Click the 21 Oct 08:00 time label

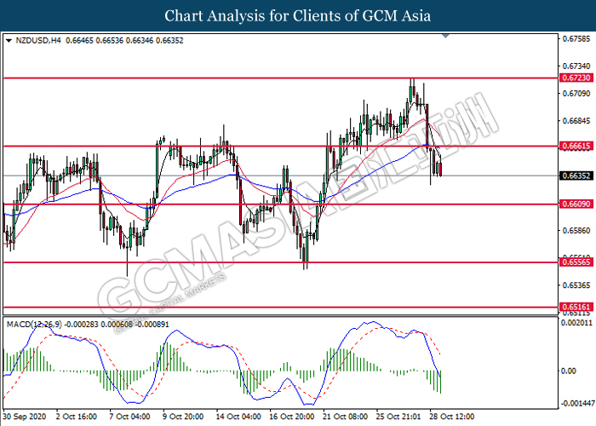(345, 417)
